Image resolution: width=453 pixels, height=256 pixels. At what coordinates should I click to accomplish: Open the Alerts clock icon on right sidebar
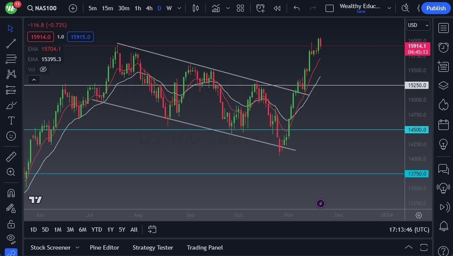(443, 47)
